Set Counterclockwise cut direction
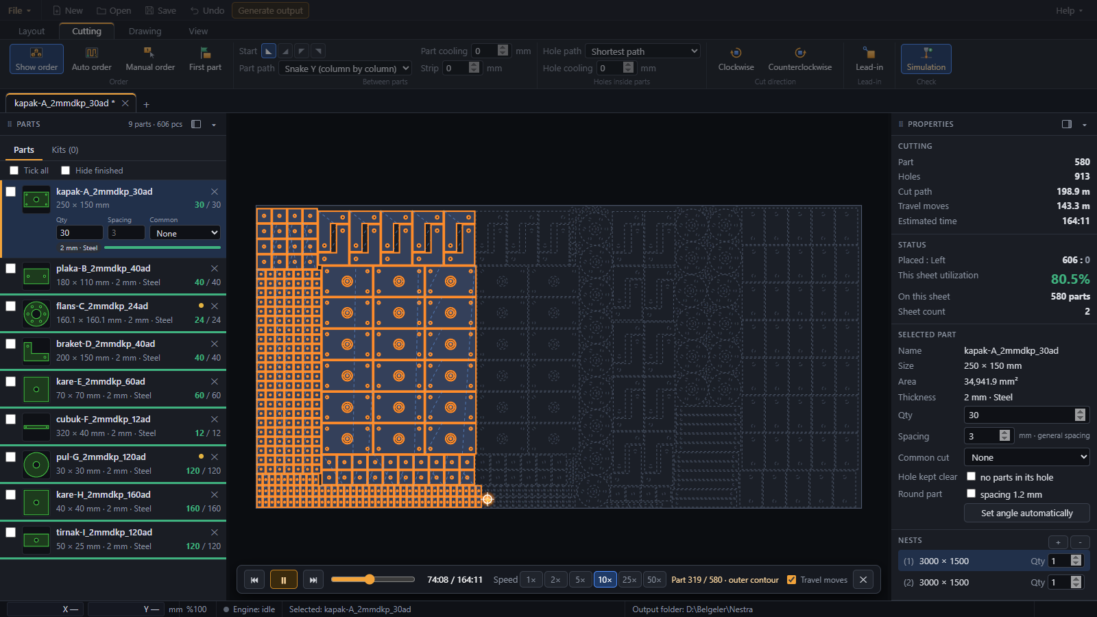 pos(799,59)
